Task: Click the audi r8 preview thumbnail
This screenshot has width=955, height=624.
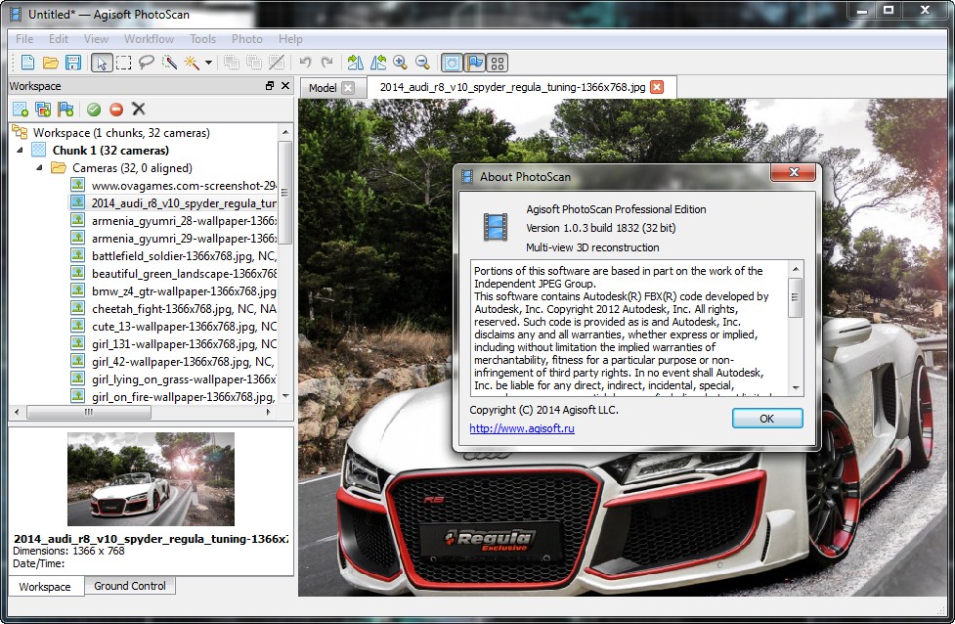Action: coord(151,479)
